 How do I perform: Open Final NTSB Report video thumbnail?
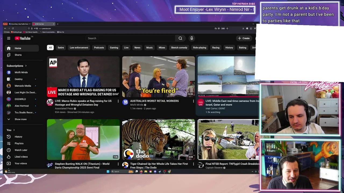[229, 139]
